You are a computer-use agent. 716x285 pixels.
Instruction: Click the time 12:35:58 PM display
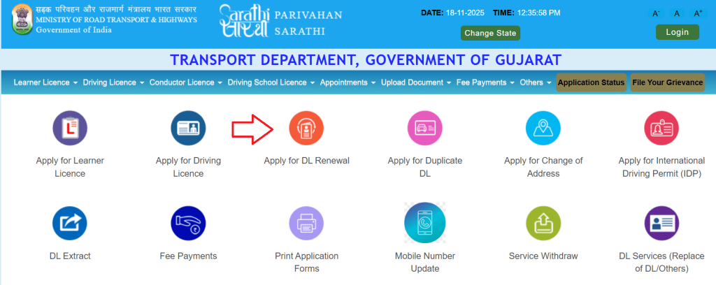click(x=527, y=13)
